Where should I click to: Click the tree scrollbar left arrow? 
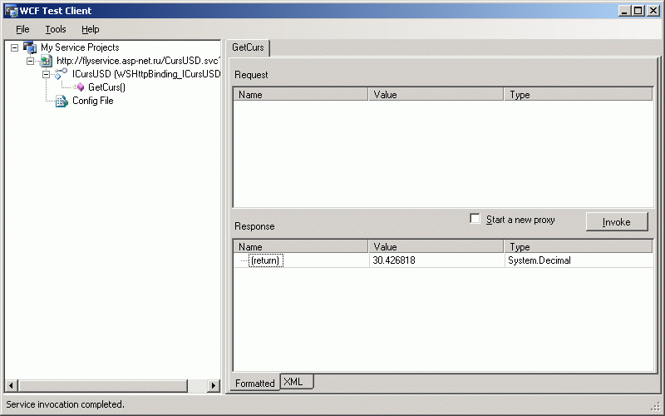click(x=12, y=385)
